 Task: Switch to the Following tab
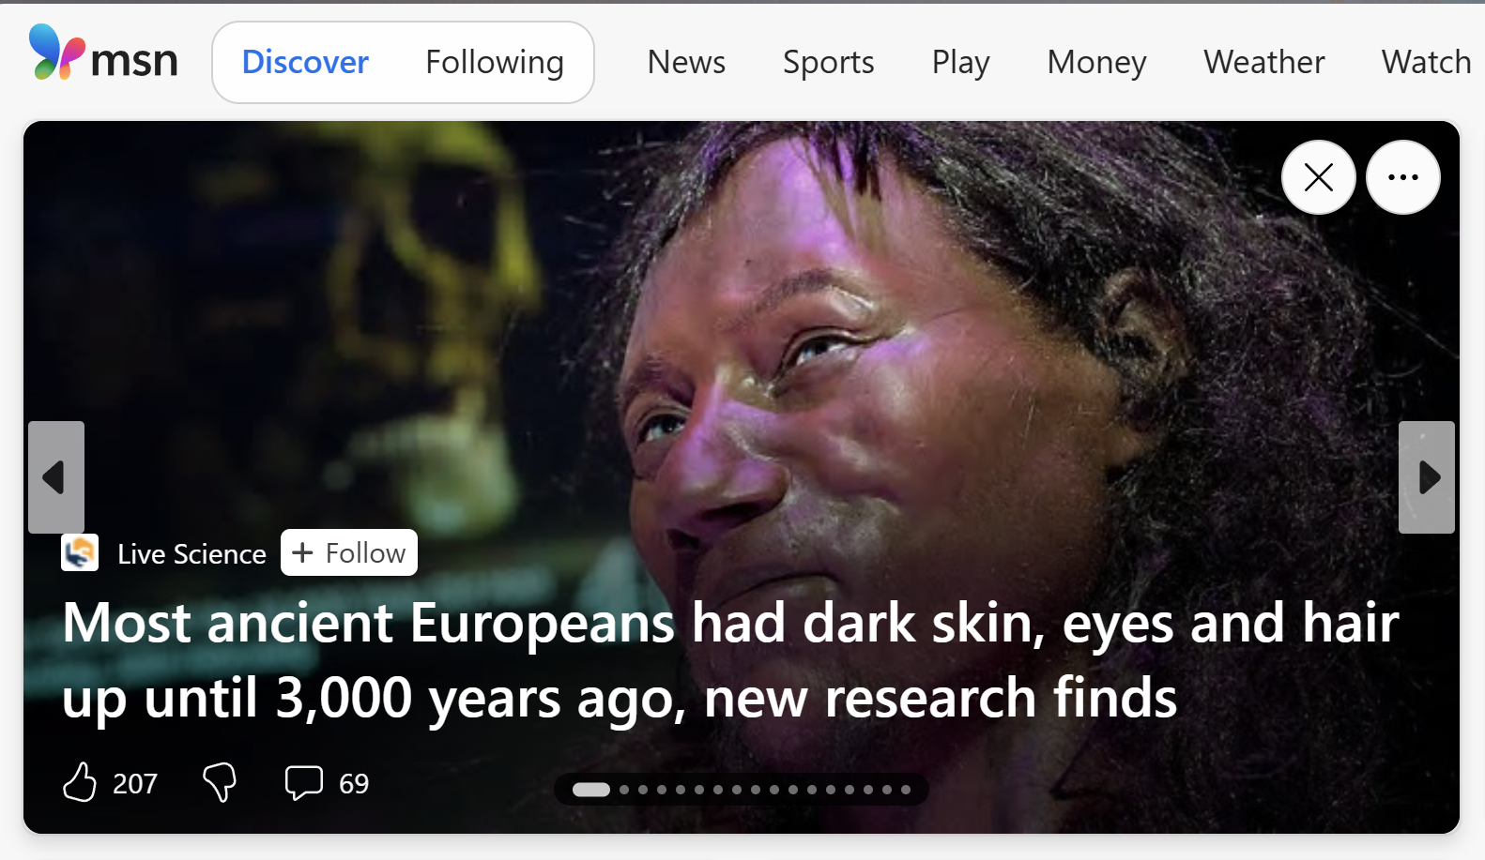495,62
